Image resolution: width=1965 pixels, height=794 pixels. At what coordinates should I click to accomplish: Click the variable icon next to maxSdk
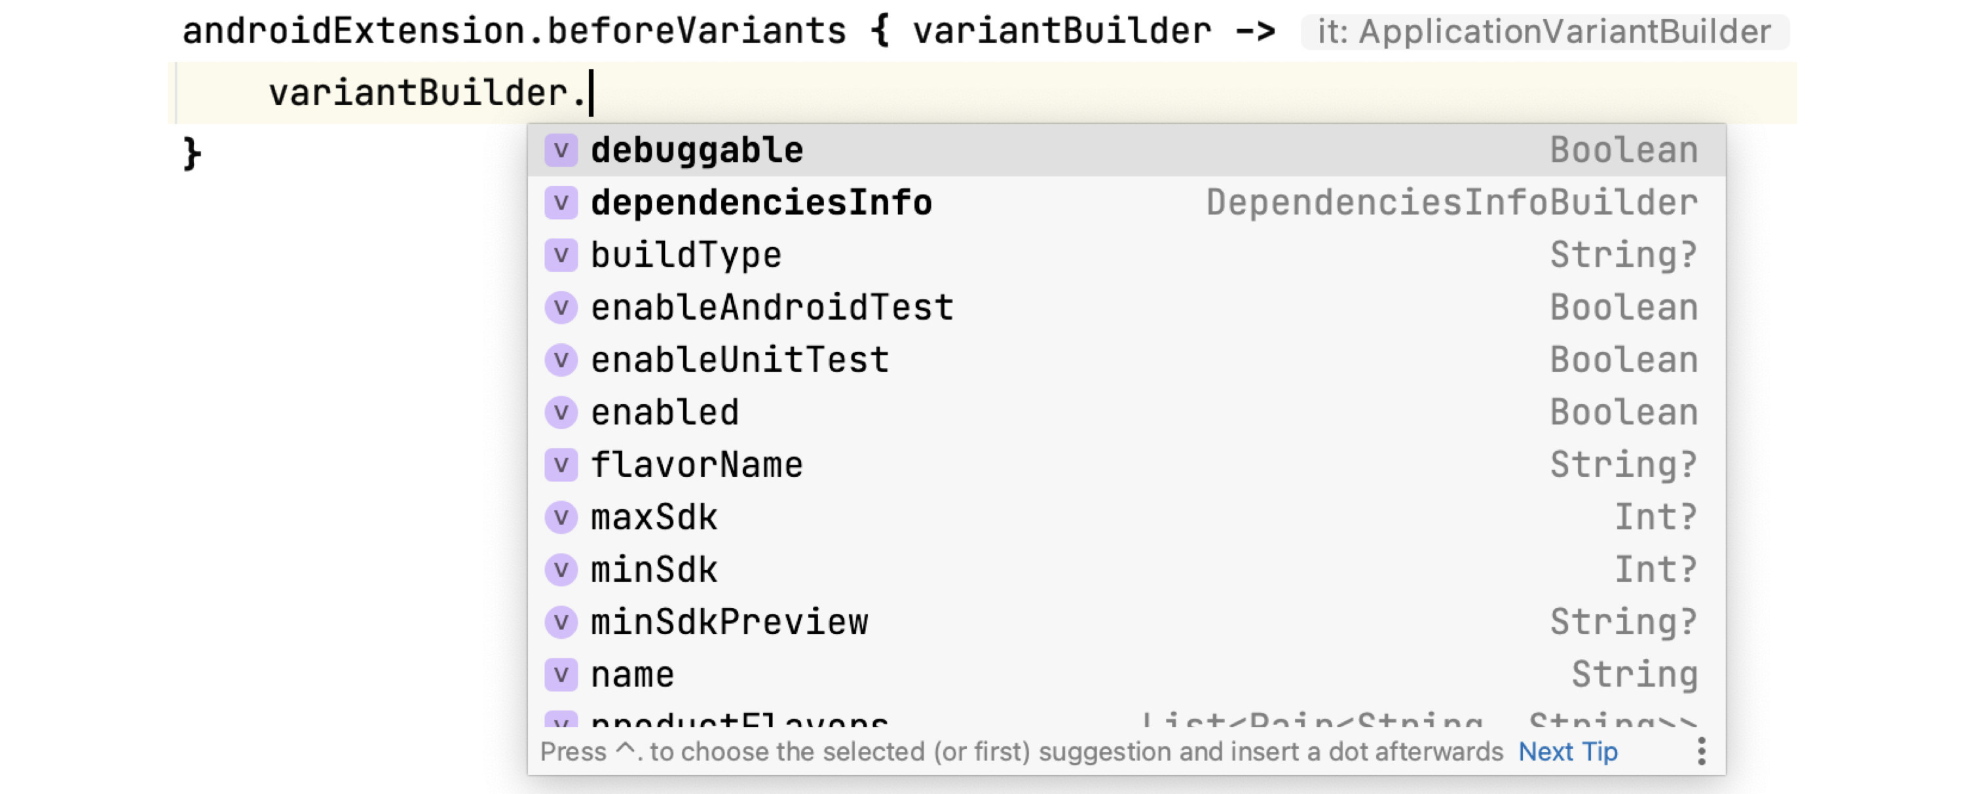click(x=562, y=516)
